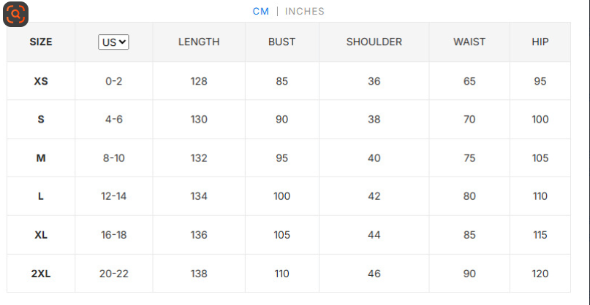Select the L size row label
This screenshot has height=305, width=590.
point(41,196)
